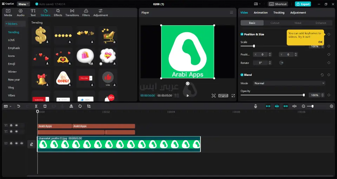The width and height of the screenshot is (337, 179).
Task: Select the Crop tool in timeline toolbar
Action: tap(89, 106)
